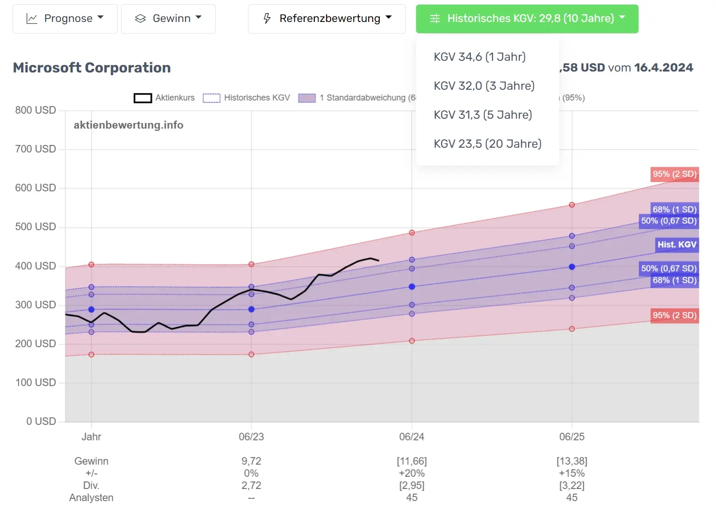Click the solid blue Hist. KGV point at 06/24
716x510 pixels.
[x=411, y=287]
